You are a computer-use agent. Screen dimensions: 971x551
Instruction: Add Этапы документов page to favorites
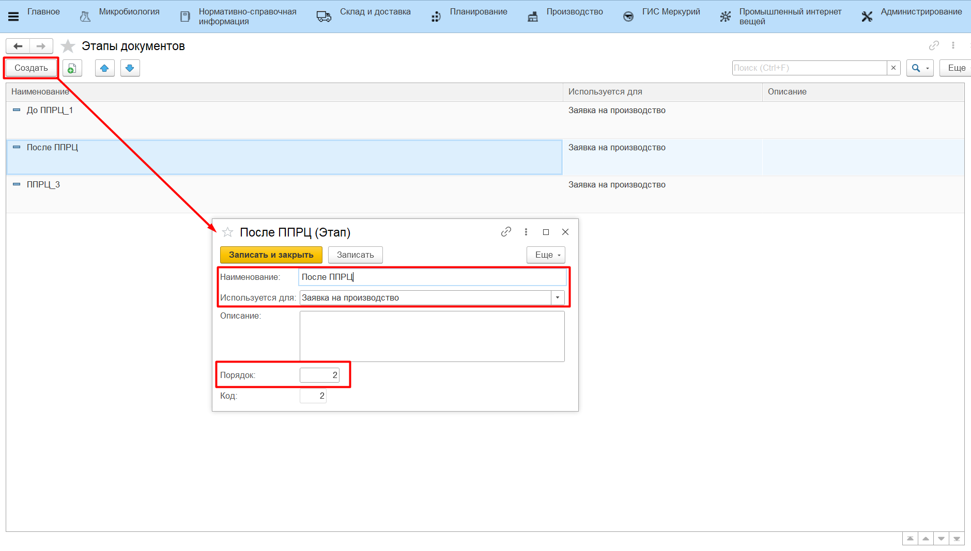click(68, 46)
